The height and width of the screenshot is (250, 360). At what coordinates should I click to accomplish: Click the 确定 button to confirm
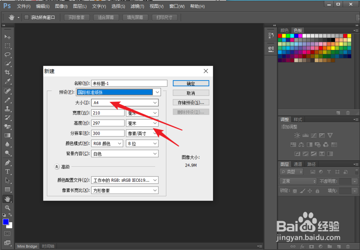191,83
